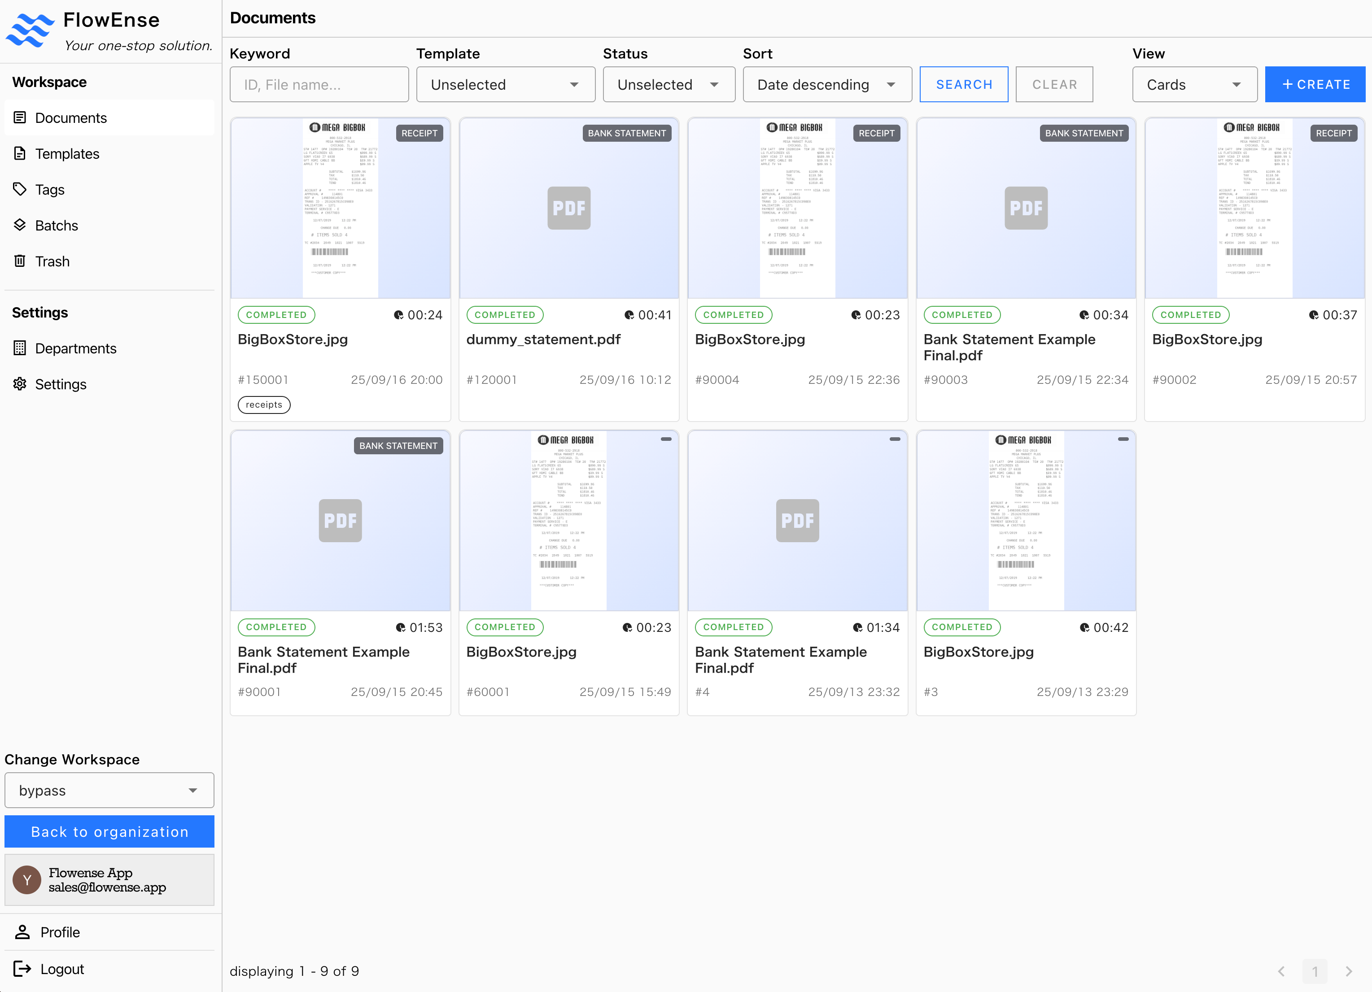Change the view mode from Cards
The width and height of the screenshot is (1372, 992).
(1194, 85)
